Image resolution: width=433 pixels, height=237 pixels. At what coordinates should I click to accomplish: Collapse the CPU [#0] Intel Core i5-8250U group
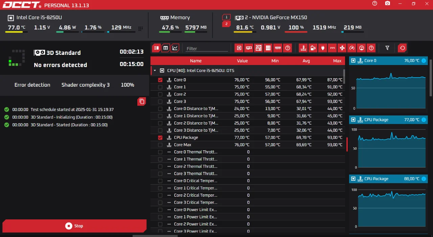(155, 71)
